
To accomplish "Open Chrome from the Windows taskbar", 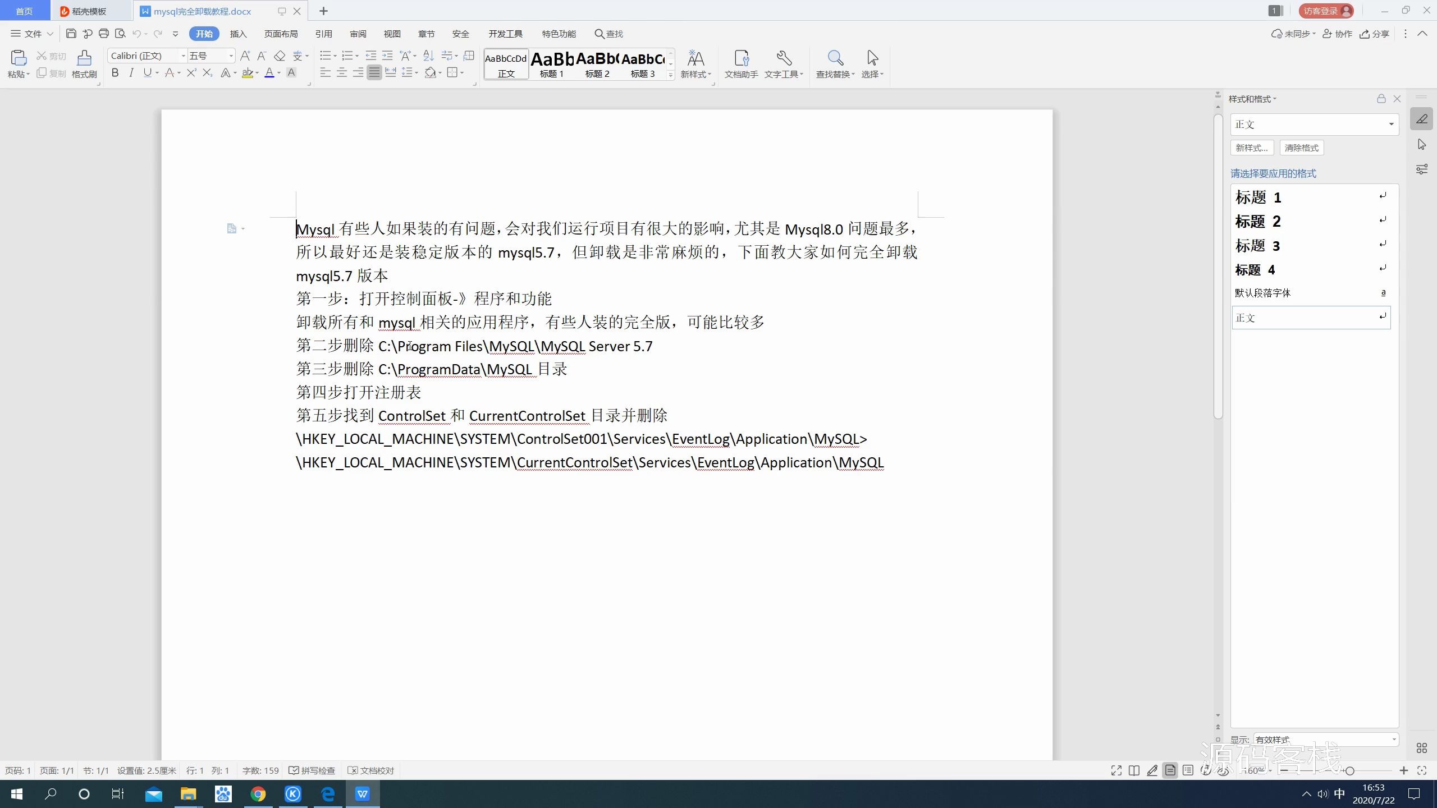I will click(258, 794).
